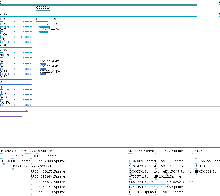
Task: Open EST EK102527.5prime
Action: click(x=169, y=151)
